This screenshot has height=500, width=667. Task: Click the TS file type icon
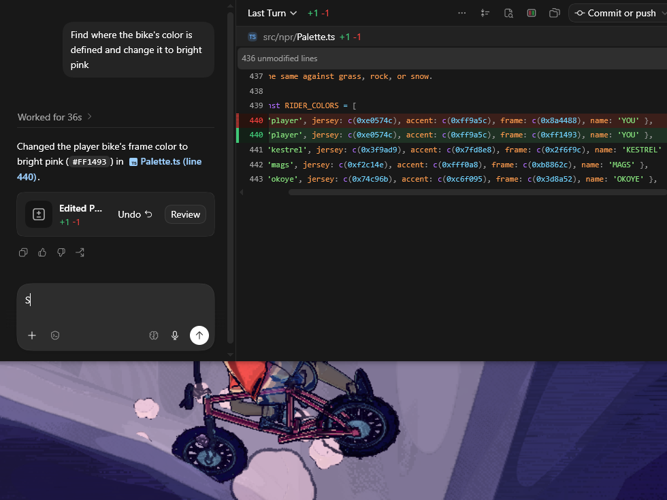pos(253,37)
